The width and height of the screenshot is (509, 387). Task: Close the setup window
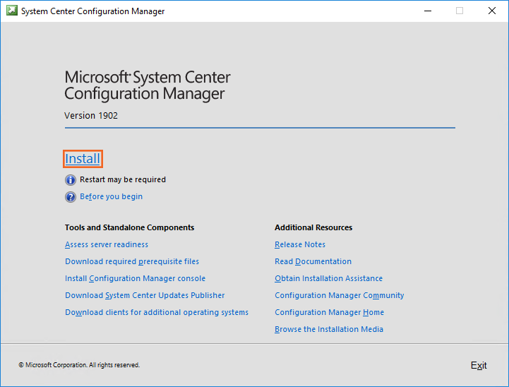point(492,11)
